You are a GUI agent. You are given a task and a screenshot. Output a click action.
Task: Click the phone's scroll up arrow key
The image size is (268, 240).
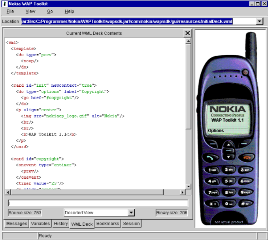(x=228, y=145)
